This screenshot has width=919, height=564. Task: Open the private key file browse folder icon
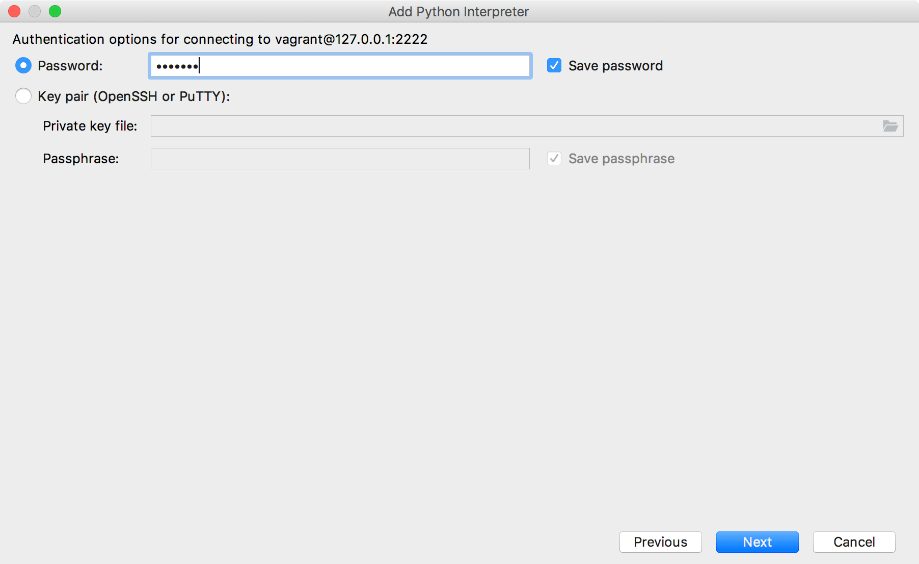tap(890, 126)
